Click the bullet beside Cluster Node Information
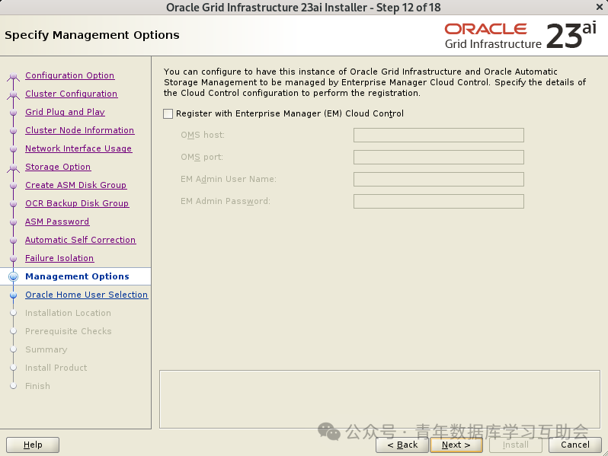 tap(14, 131)
